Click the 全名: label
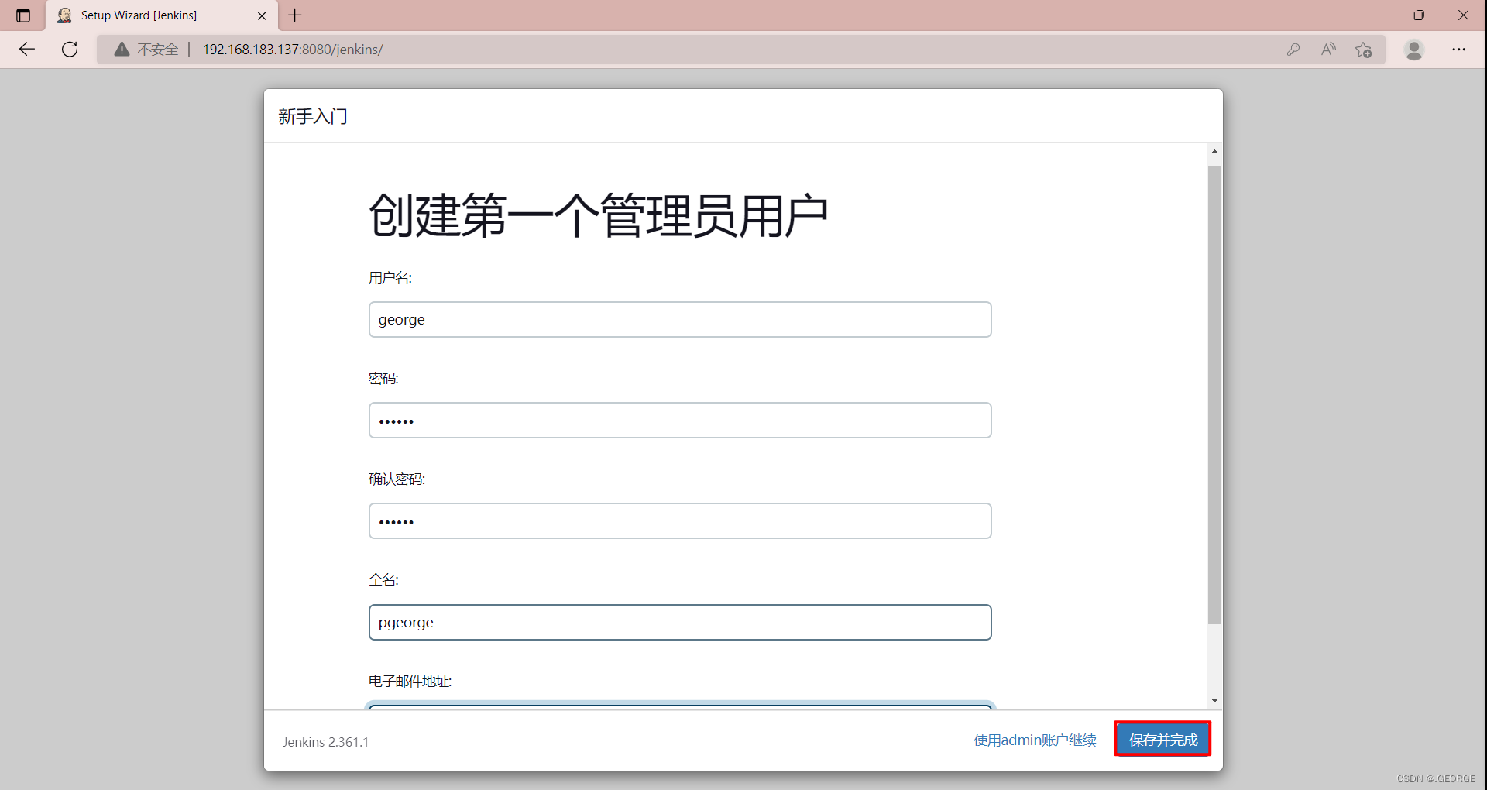This screenshot has height=790, width=1487. pos(383,580)
